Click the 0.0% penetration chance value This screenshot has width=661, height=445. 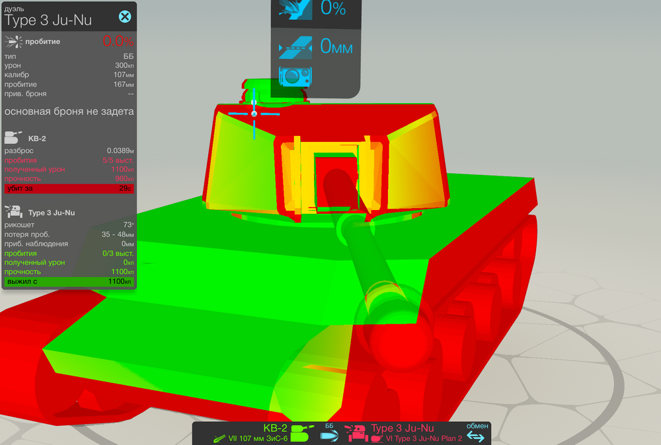118,41
